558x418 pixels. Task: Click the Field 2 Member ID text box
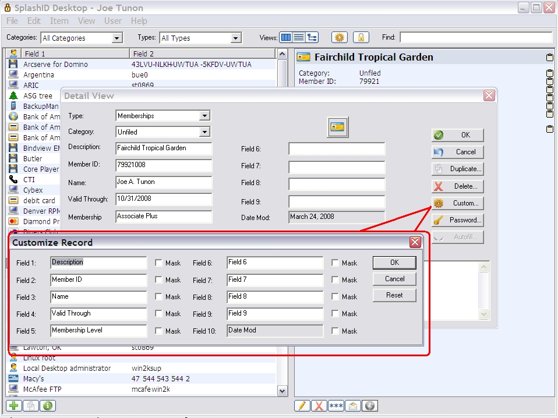pyautogui.click(x=98, y=280)
